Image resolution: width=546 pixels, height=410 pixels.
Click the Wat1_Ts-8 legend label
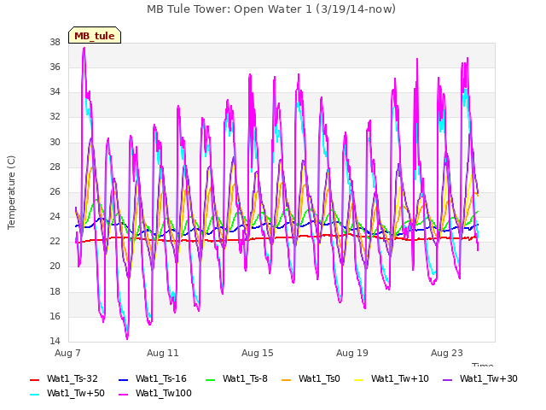(x=245, y=379)
